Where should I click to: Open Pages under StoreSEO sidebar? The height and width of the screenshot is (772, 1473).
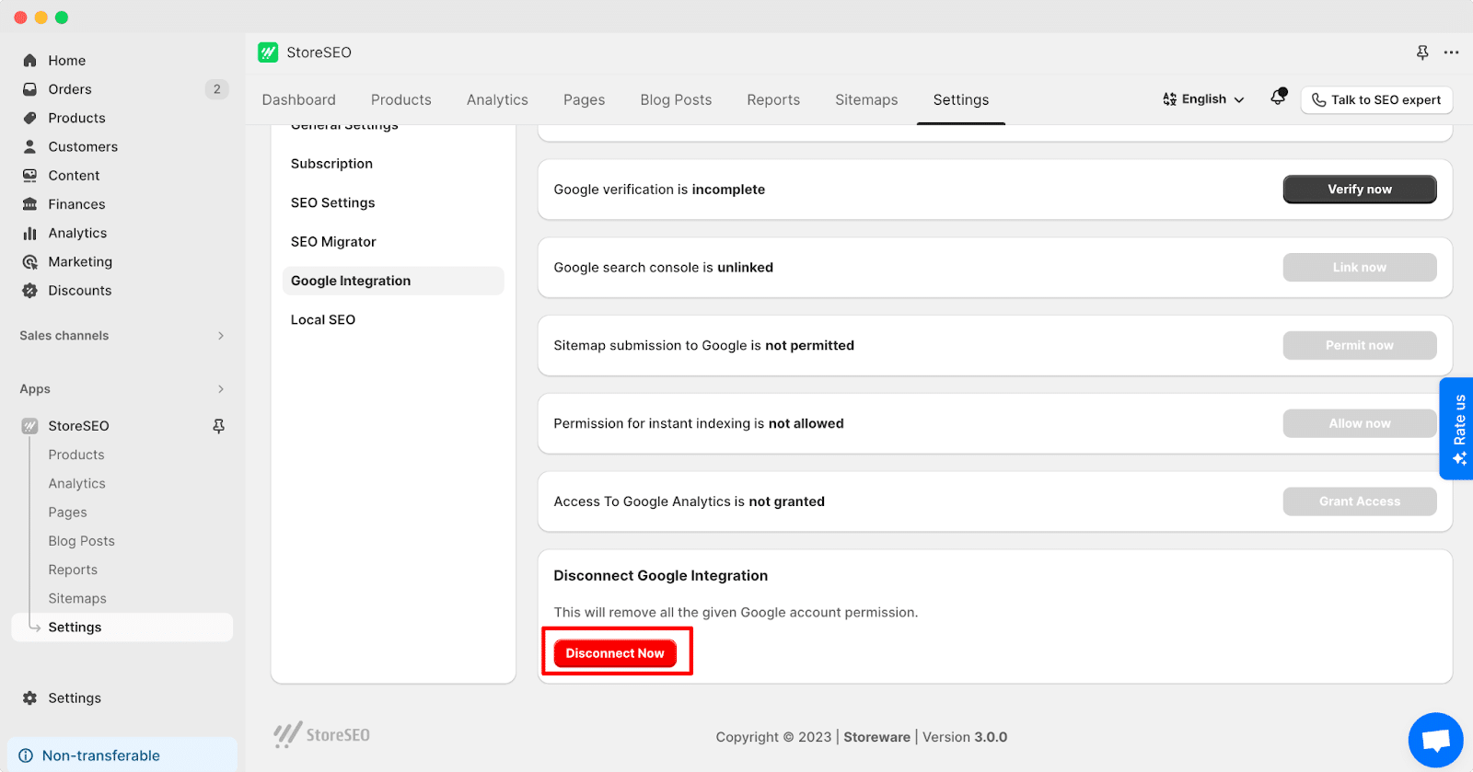tap(67, 513)
